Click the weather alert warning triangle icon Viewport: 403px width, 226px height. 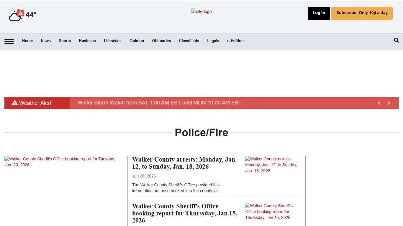(14, 103)
